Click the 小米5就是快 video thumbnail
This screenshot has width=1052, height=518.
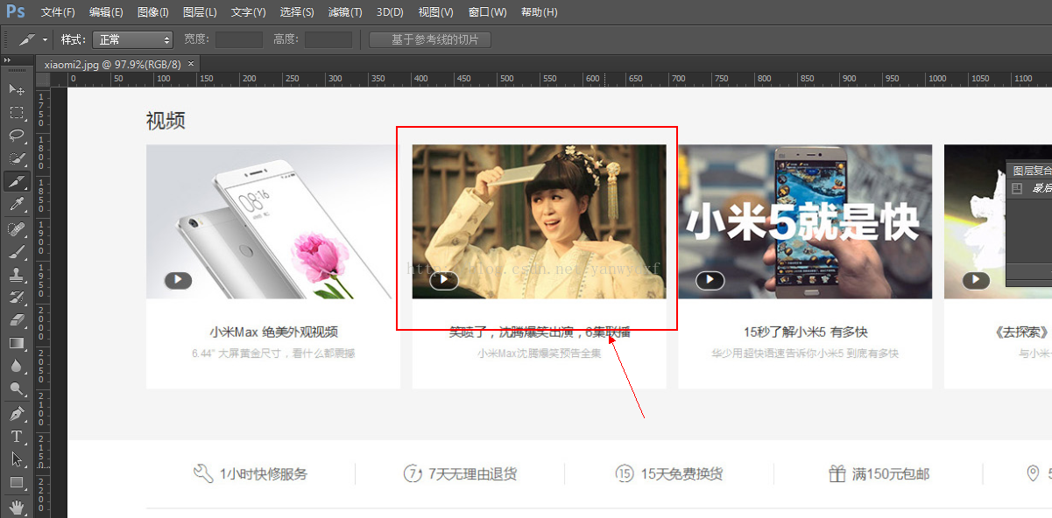click(805, 221)
